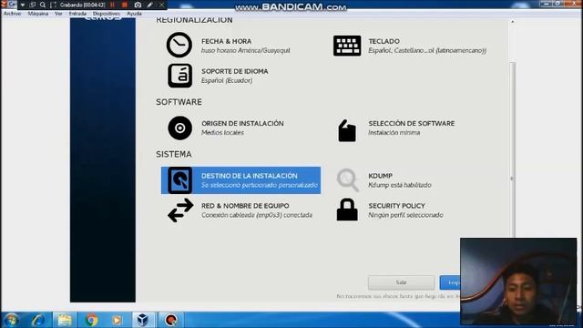583x328 pixels.
Task: Open the Fecha & Hora clock icon
Action: tap(179, 45)
